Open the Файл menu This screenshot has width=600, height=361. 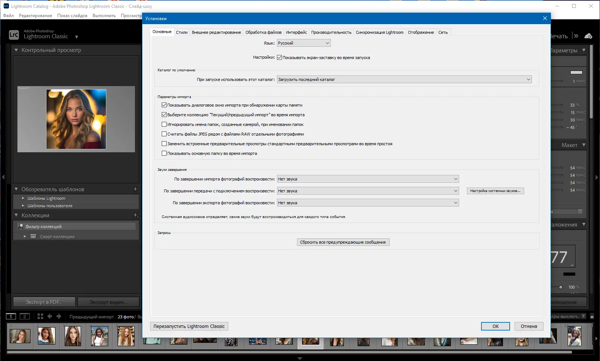[9, 16]
